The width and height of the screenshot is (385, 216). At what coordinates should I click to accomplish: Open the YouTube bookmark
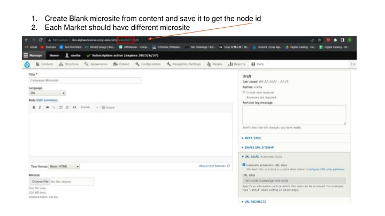(x=48, y=47)
